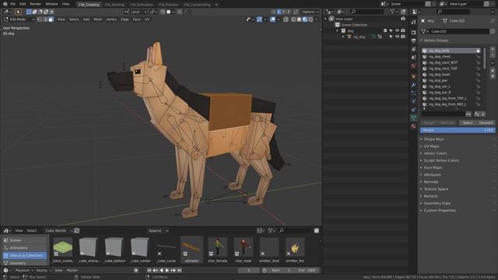This screenshot has width=498, height=280.
Task: Move vertex group up in list
Action: point(493,71)
